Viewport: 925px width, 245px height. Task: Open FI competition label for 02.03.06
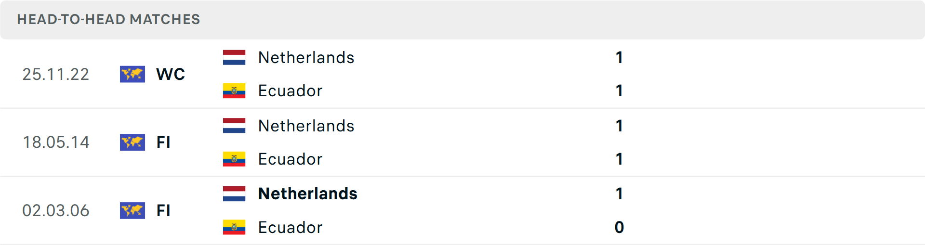pos(163,210)
